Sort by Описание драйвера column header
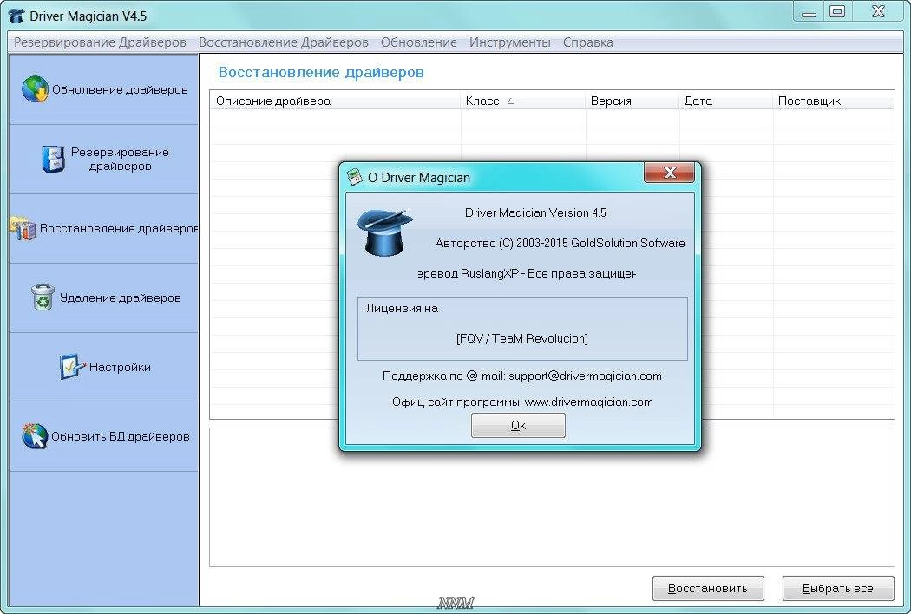 pos(335,101)
